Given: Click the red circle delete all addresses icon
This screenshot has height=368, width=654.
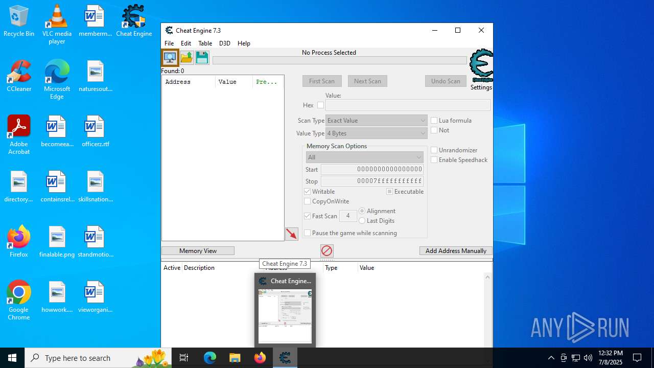Looking at the screenshot, I should pos(327,251).
